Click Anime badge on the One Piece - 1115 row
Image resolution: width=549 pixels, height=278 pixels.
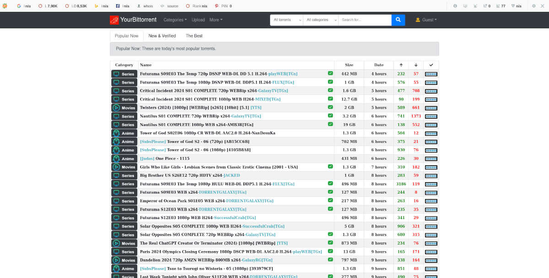click(124, 159)
